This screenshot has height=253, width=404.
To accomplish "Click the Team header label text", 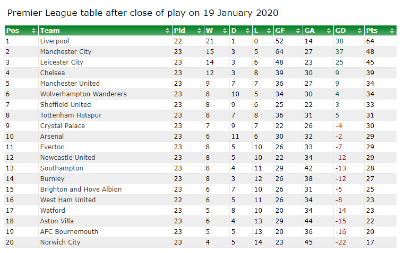I will 50,31.
